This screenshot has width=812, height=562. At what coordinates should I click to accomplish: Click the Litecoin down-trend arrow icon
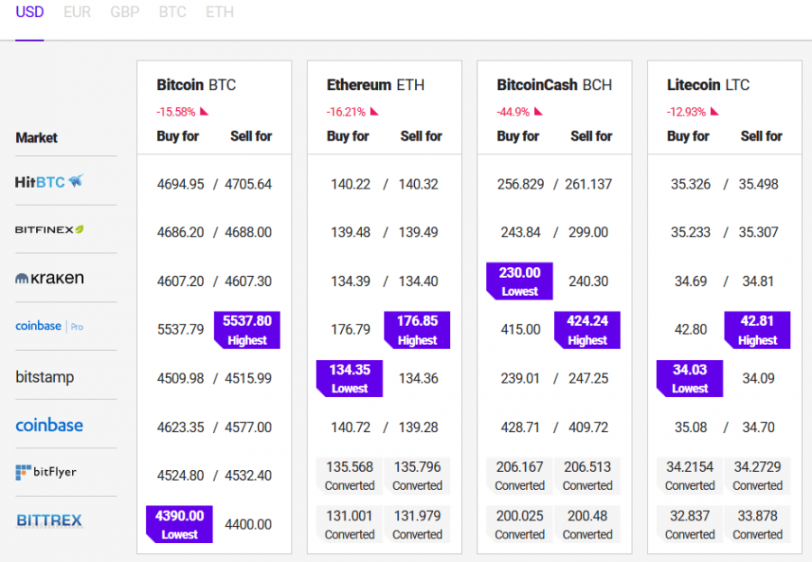715,111
